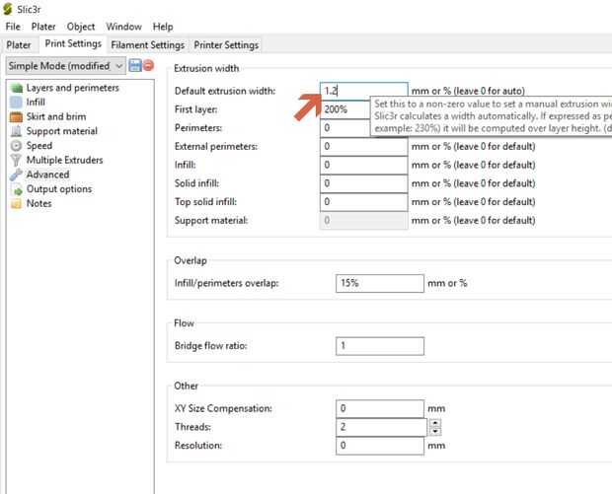Screen dimensions: 612x494
Task: Click the External perimeters width field
Action: pyautogui.click(x=364, y=146)
